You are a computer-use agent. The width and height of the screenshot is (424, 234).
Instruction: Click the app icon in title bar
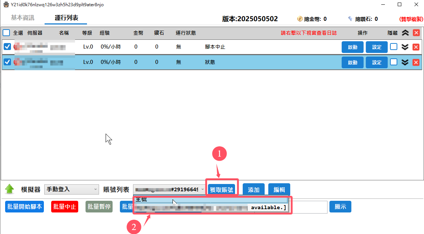coord(6,4)
